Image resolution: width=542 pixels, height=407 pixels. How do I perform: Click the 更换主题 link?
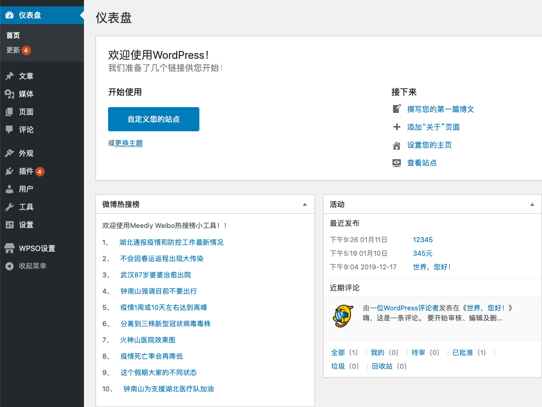click(129, 143)
